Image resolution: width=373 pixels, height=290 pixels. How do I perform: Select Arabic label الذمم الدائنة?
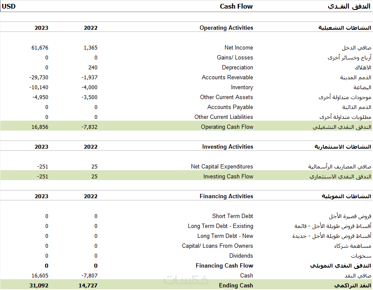[x=357, y=107]
